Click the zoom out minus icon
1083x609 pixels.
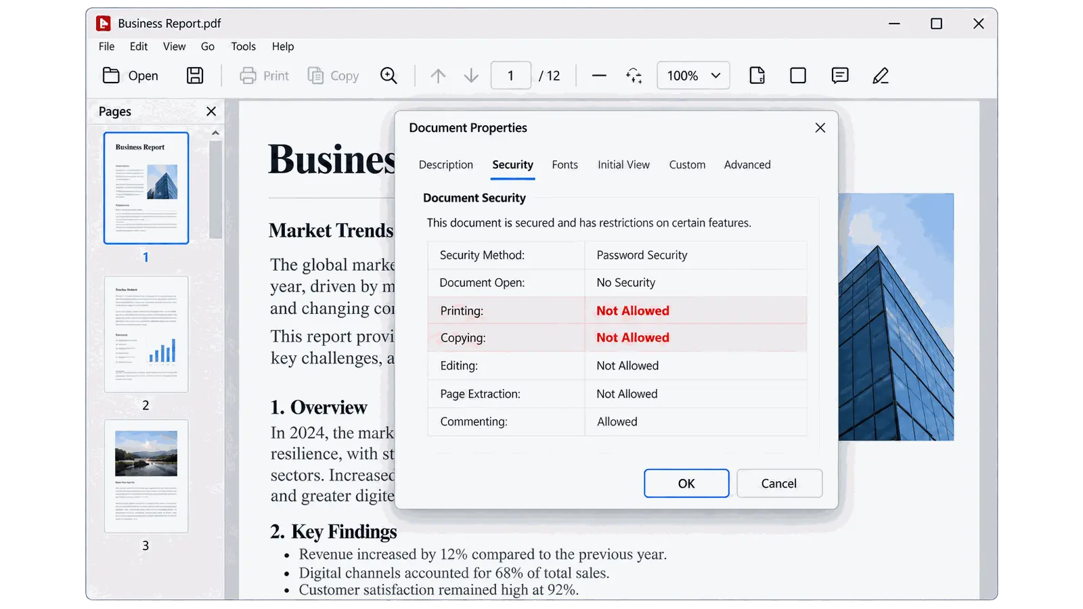pyautogui.click(x=599, y=76)
